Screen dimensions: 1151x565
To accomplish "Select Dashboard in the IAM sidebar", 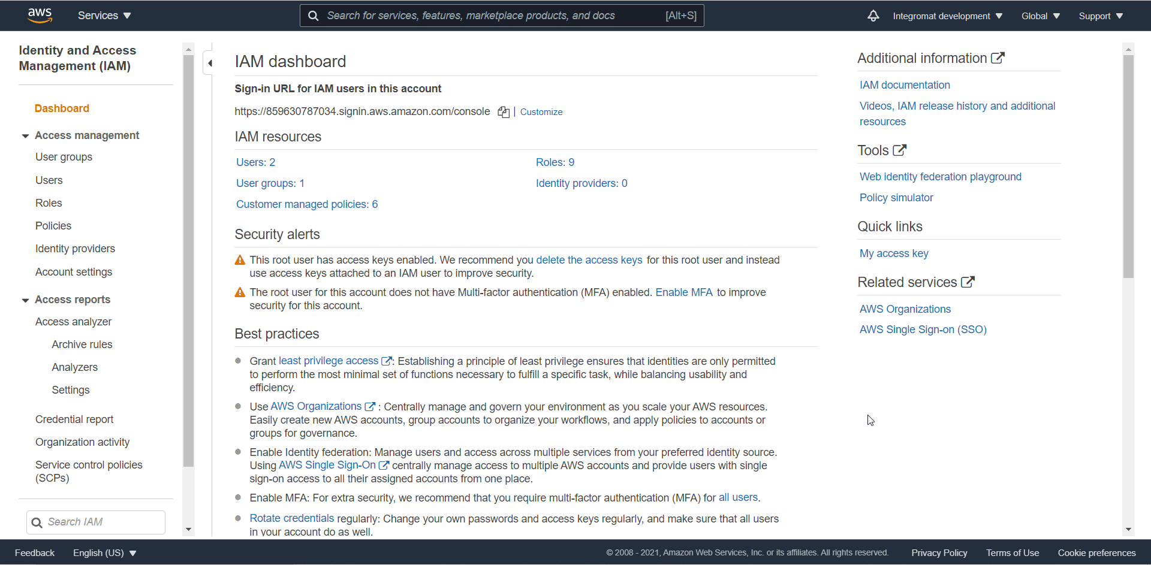I will click(62, 108).
